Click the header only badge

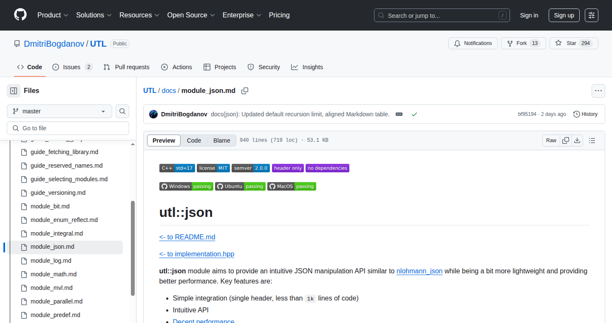288,168
